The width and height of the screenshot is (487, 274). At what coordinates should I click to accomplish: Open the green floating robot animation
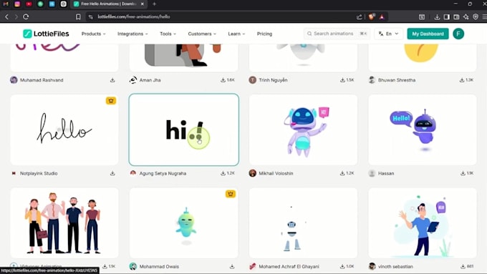point(184,222)
